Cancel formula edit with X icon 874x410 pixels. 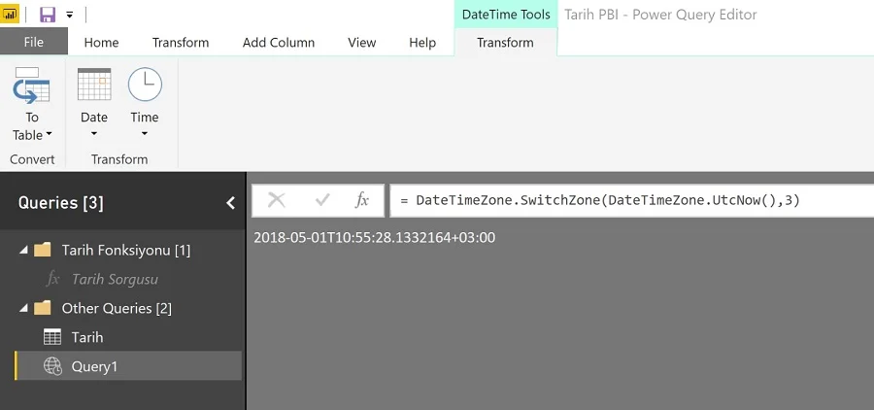point(277,200)
